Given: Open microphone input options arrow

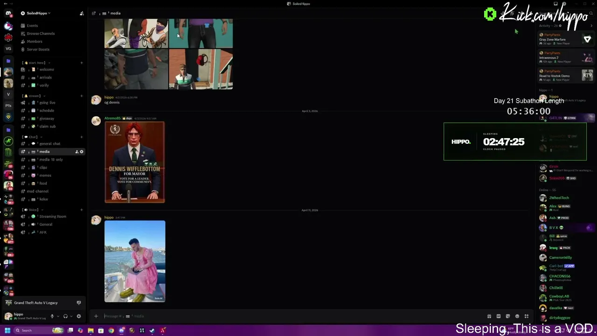Looking at the screenshot, I should [58, 316].
